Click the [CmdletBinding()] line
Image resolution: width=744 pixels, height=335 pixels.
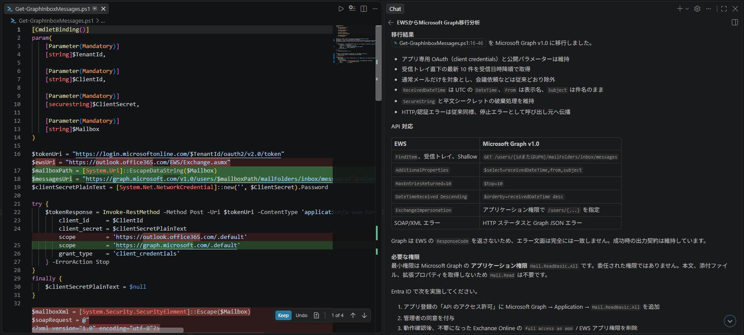(60, 30)
